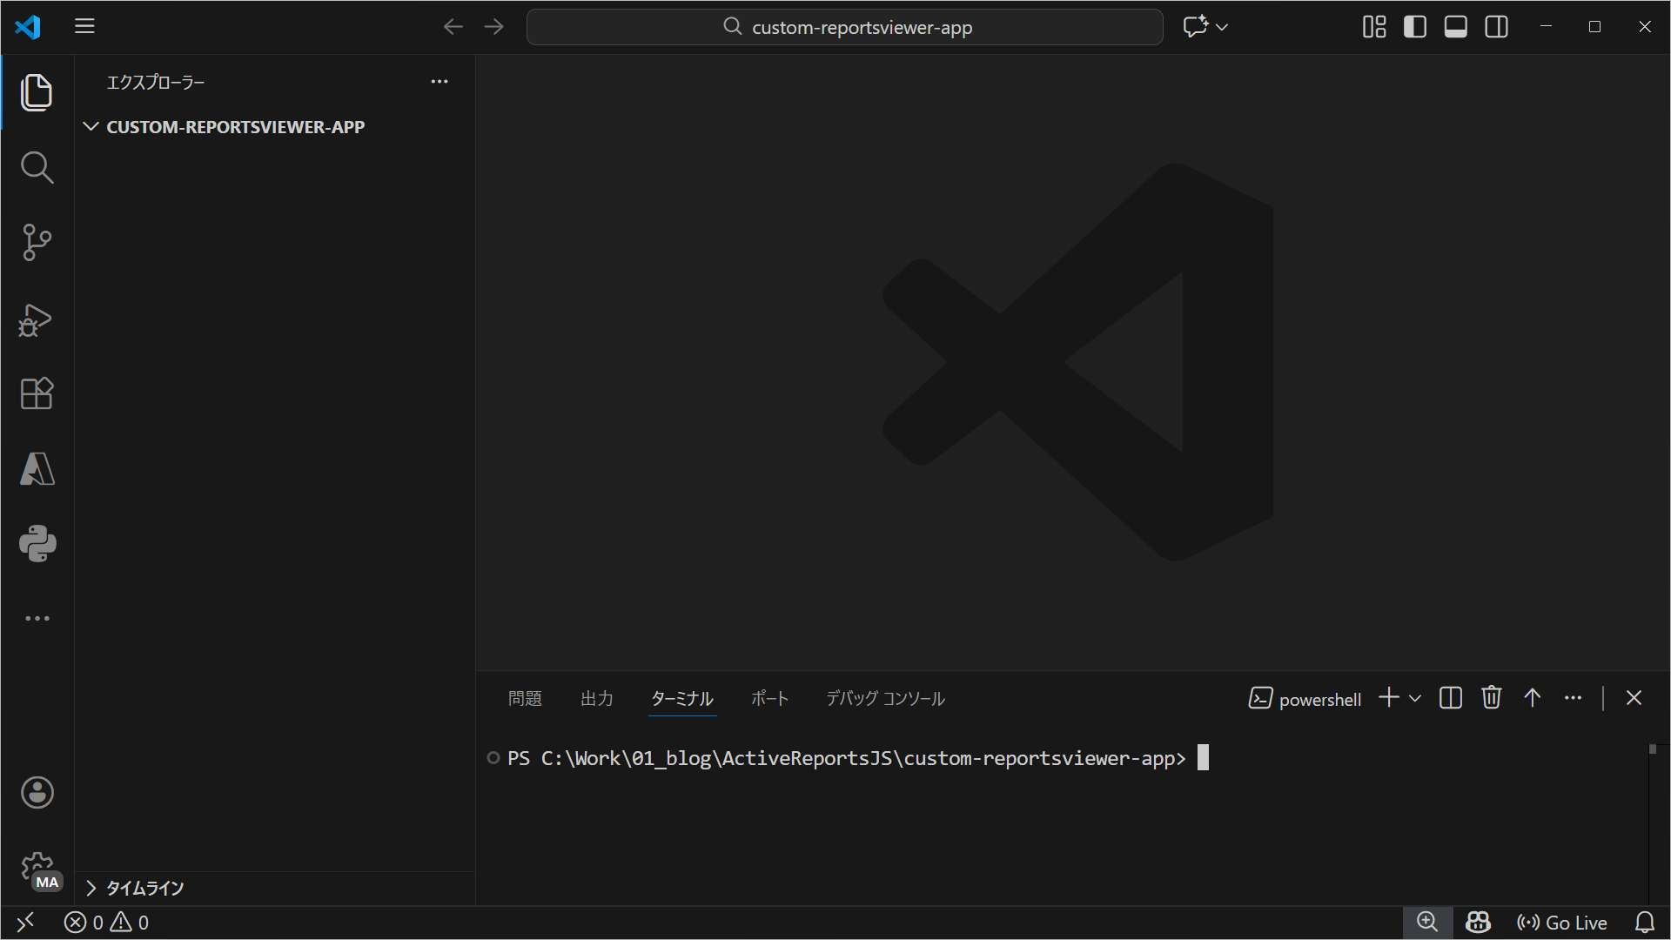Kill the terminal with the trash icon

pyautogui.click(x=1492, y=697)
